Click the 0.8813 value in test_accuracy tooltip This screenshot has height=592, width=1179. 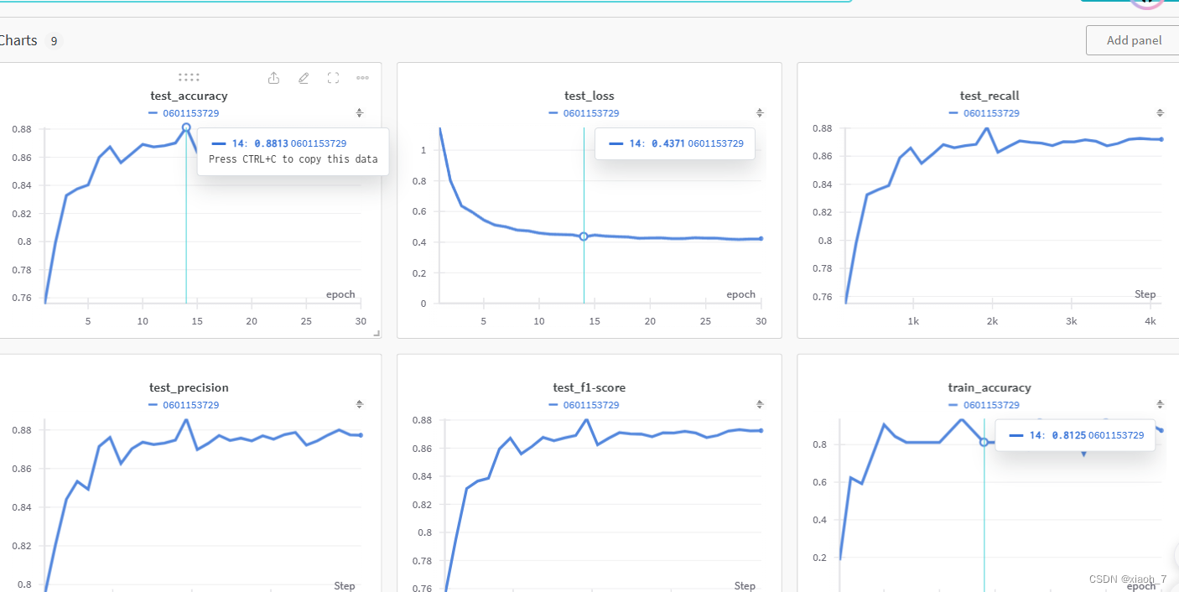[x=271, y=143]
